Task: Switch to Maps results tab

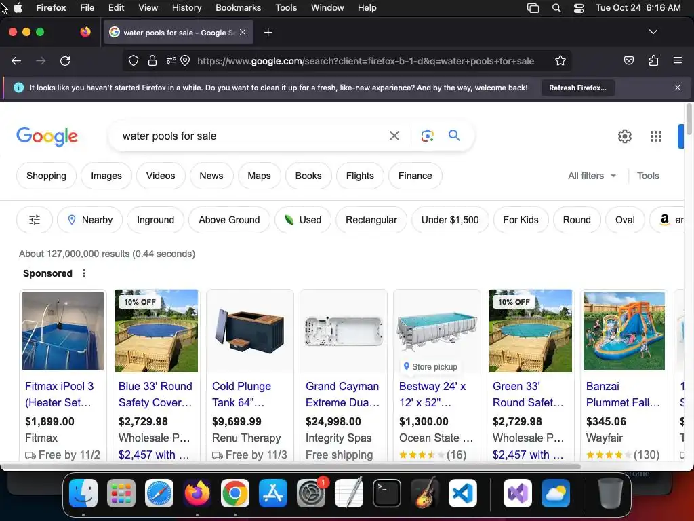Action: click(x=259, y=176)
